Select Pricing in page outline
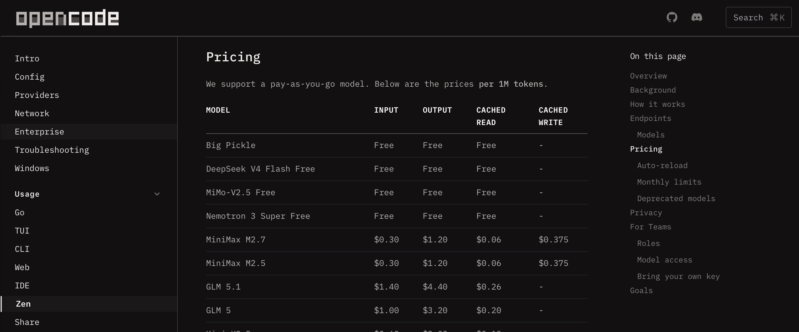This screenshot has width=799, height=332. tap(646, 149)
